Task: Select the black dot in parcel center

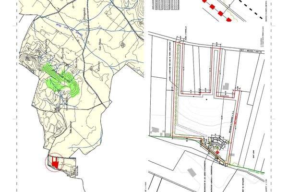Action: (x=206, y=101)
